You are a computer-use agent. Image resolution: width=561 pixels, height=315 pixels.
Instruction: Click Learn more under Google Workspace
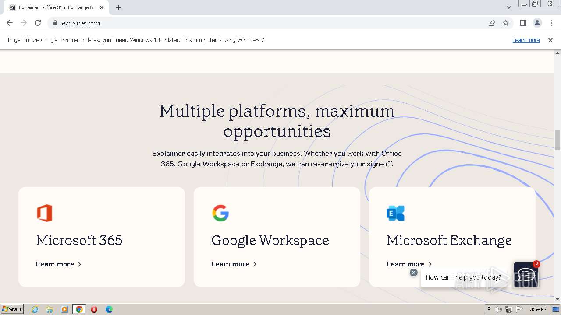(230, 264)
